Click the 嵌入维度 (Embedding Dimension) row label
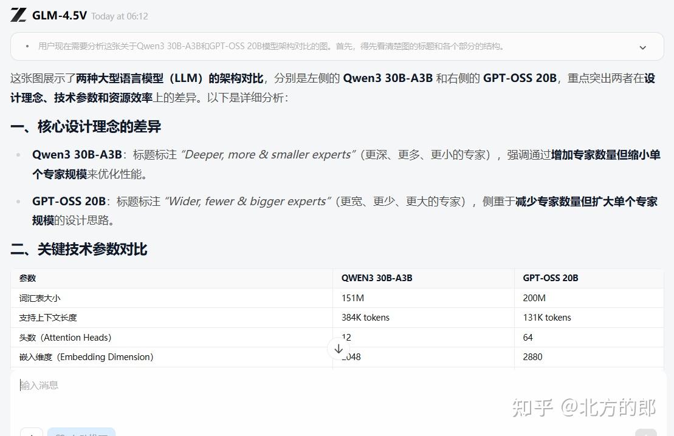This screenshot has width=674, height=436. [x=84, y=357]
